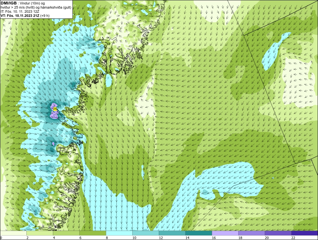Image resolution: width=318 pixels, height=240 pixels.
Task: Click the legend scale value 10
Action: click(x=134, y=238)
